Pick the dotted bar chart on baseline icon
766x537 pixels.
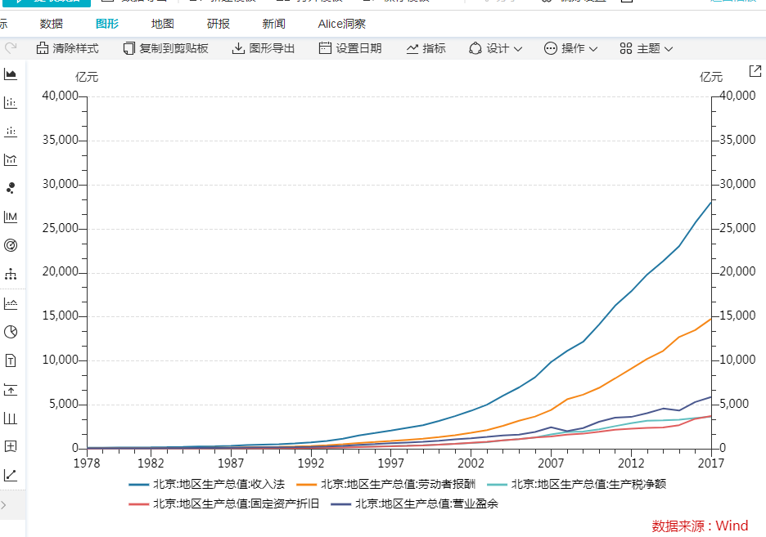click(11, 132)
